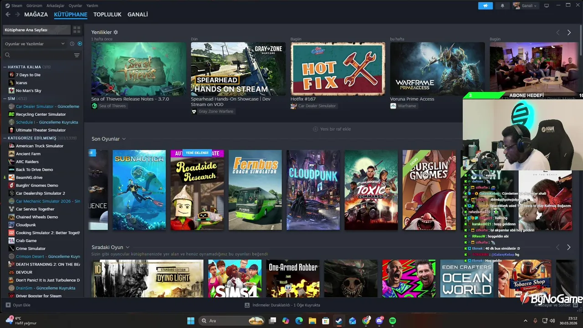
Task: Toggle sort by recent activity clock icon
Action: pyautogui.click(x=72, y=44)
